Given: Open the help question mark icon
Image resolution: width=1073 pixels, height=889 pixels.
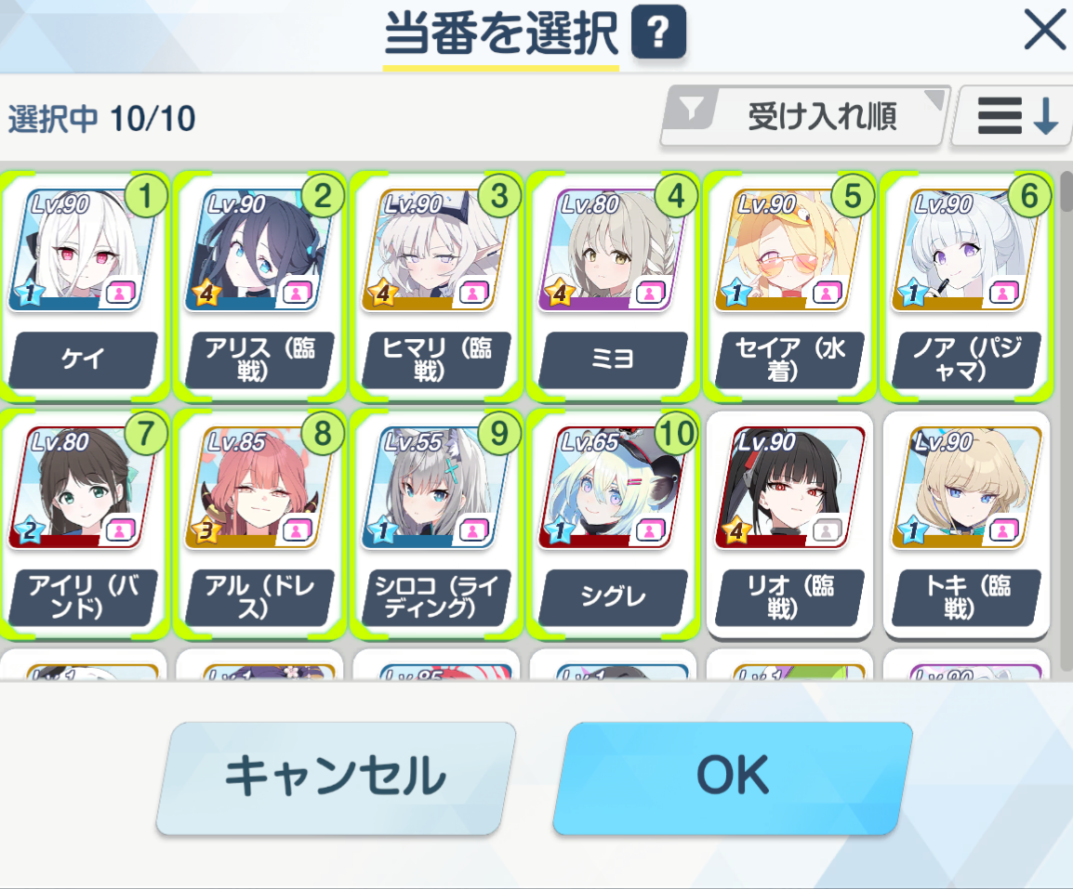Looking at the screenshot, I should tap(657, 33).
